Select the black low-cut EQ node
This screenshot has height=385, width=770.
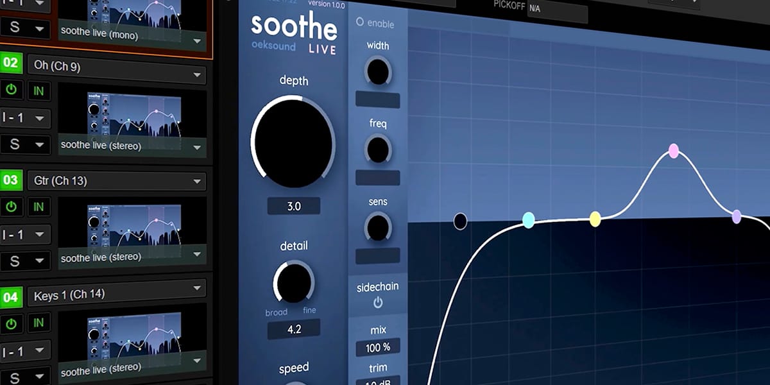coord(460,221)
